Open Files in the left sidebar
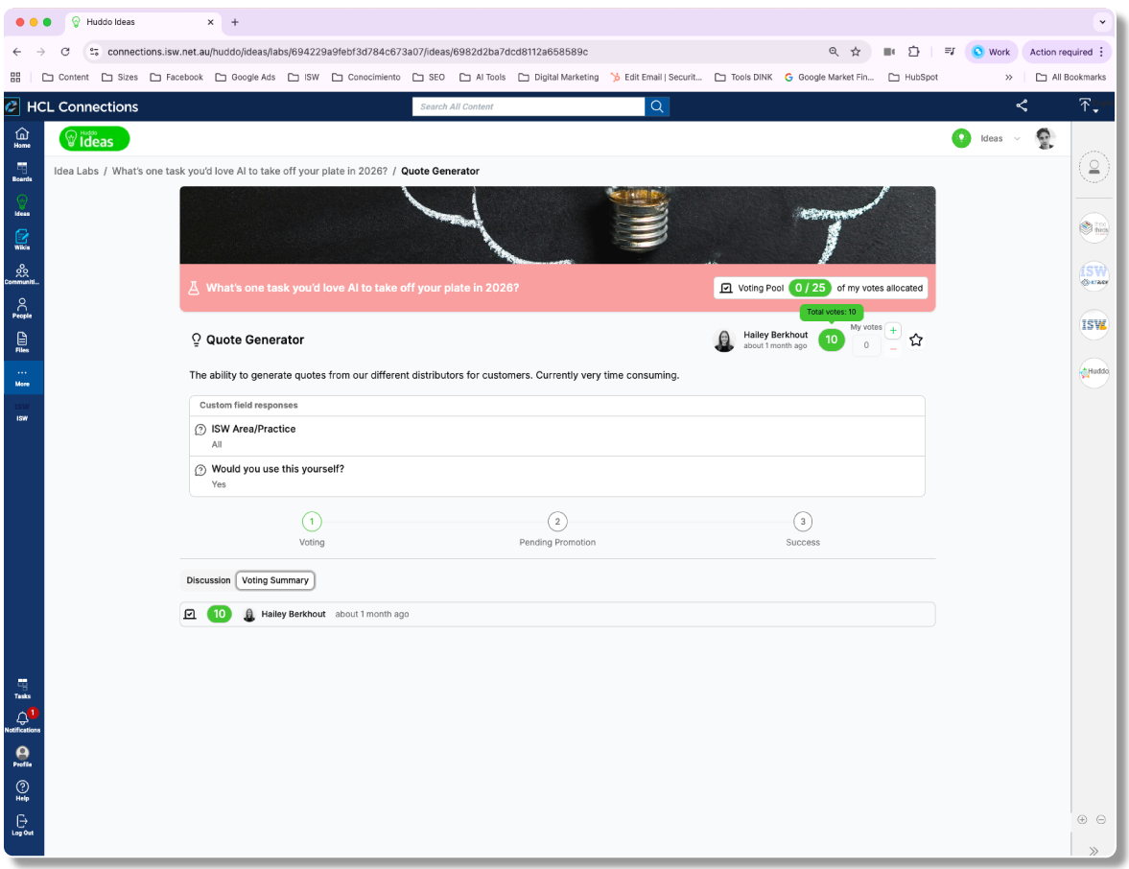The height and width of the screenshot is (869, 1129). 22,342
